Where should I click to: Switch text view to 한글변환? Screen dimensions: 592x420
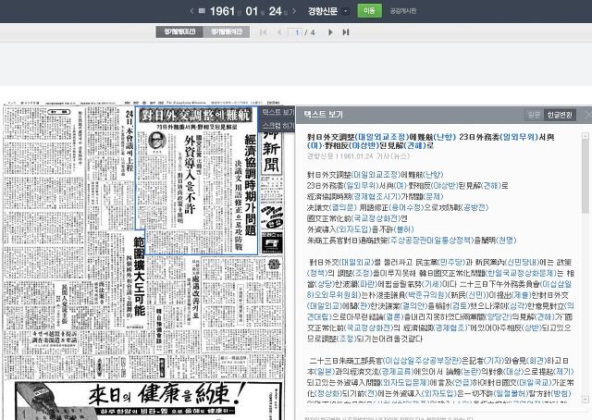[560, 115]
